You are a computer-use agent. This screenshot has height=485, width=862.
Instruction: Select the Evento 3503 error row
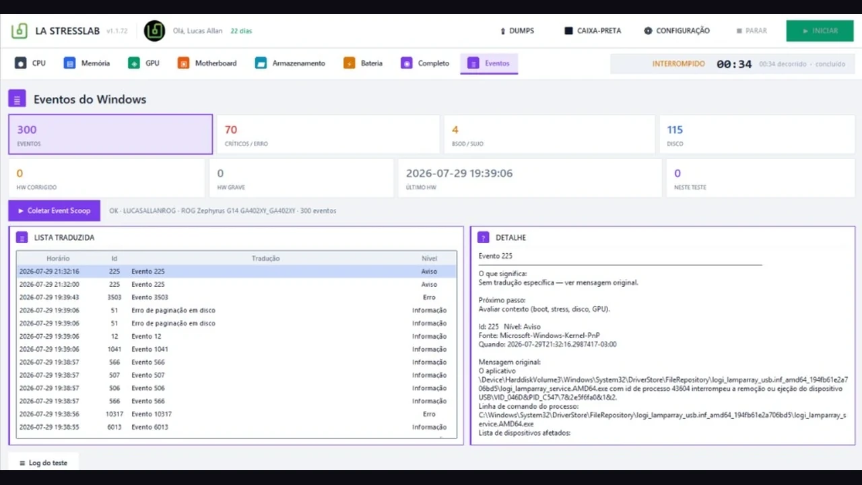236,297
